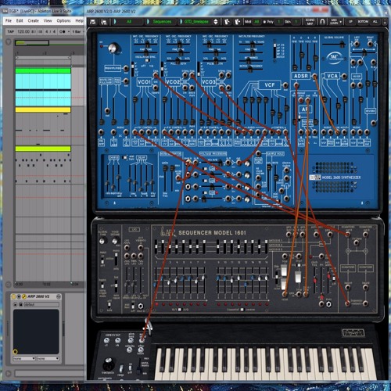Click the 120.00 tempo field
The image size is (391, 391).
click(x=23, y=32)
